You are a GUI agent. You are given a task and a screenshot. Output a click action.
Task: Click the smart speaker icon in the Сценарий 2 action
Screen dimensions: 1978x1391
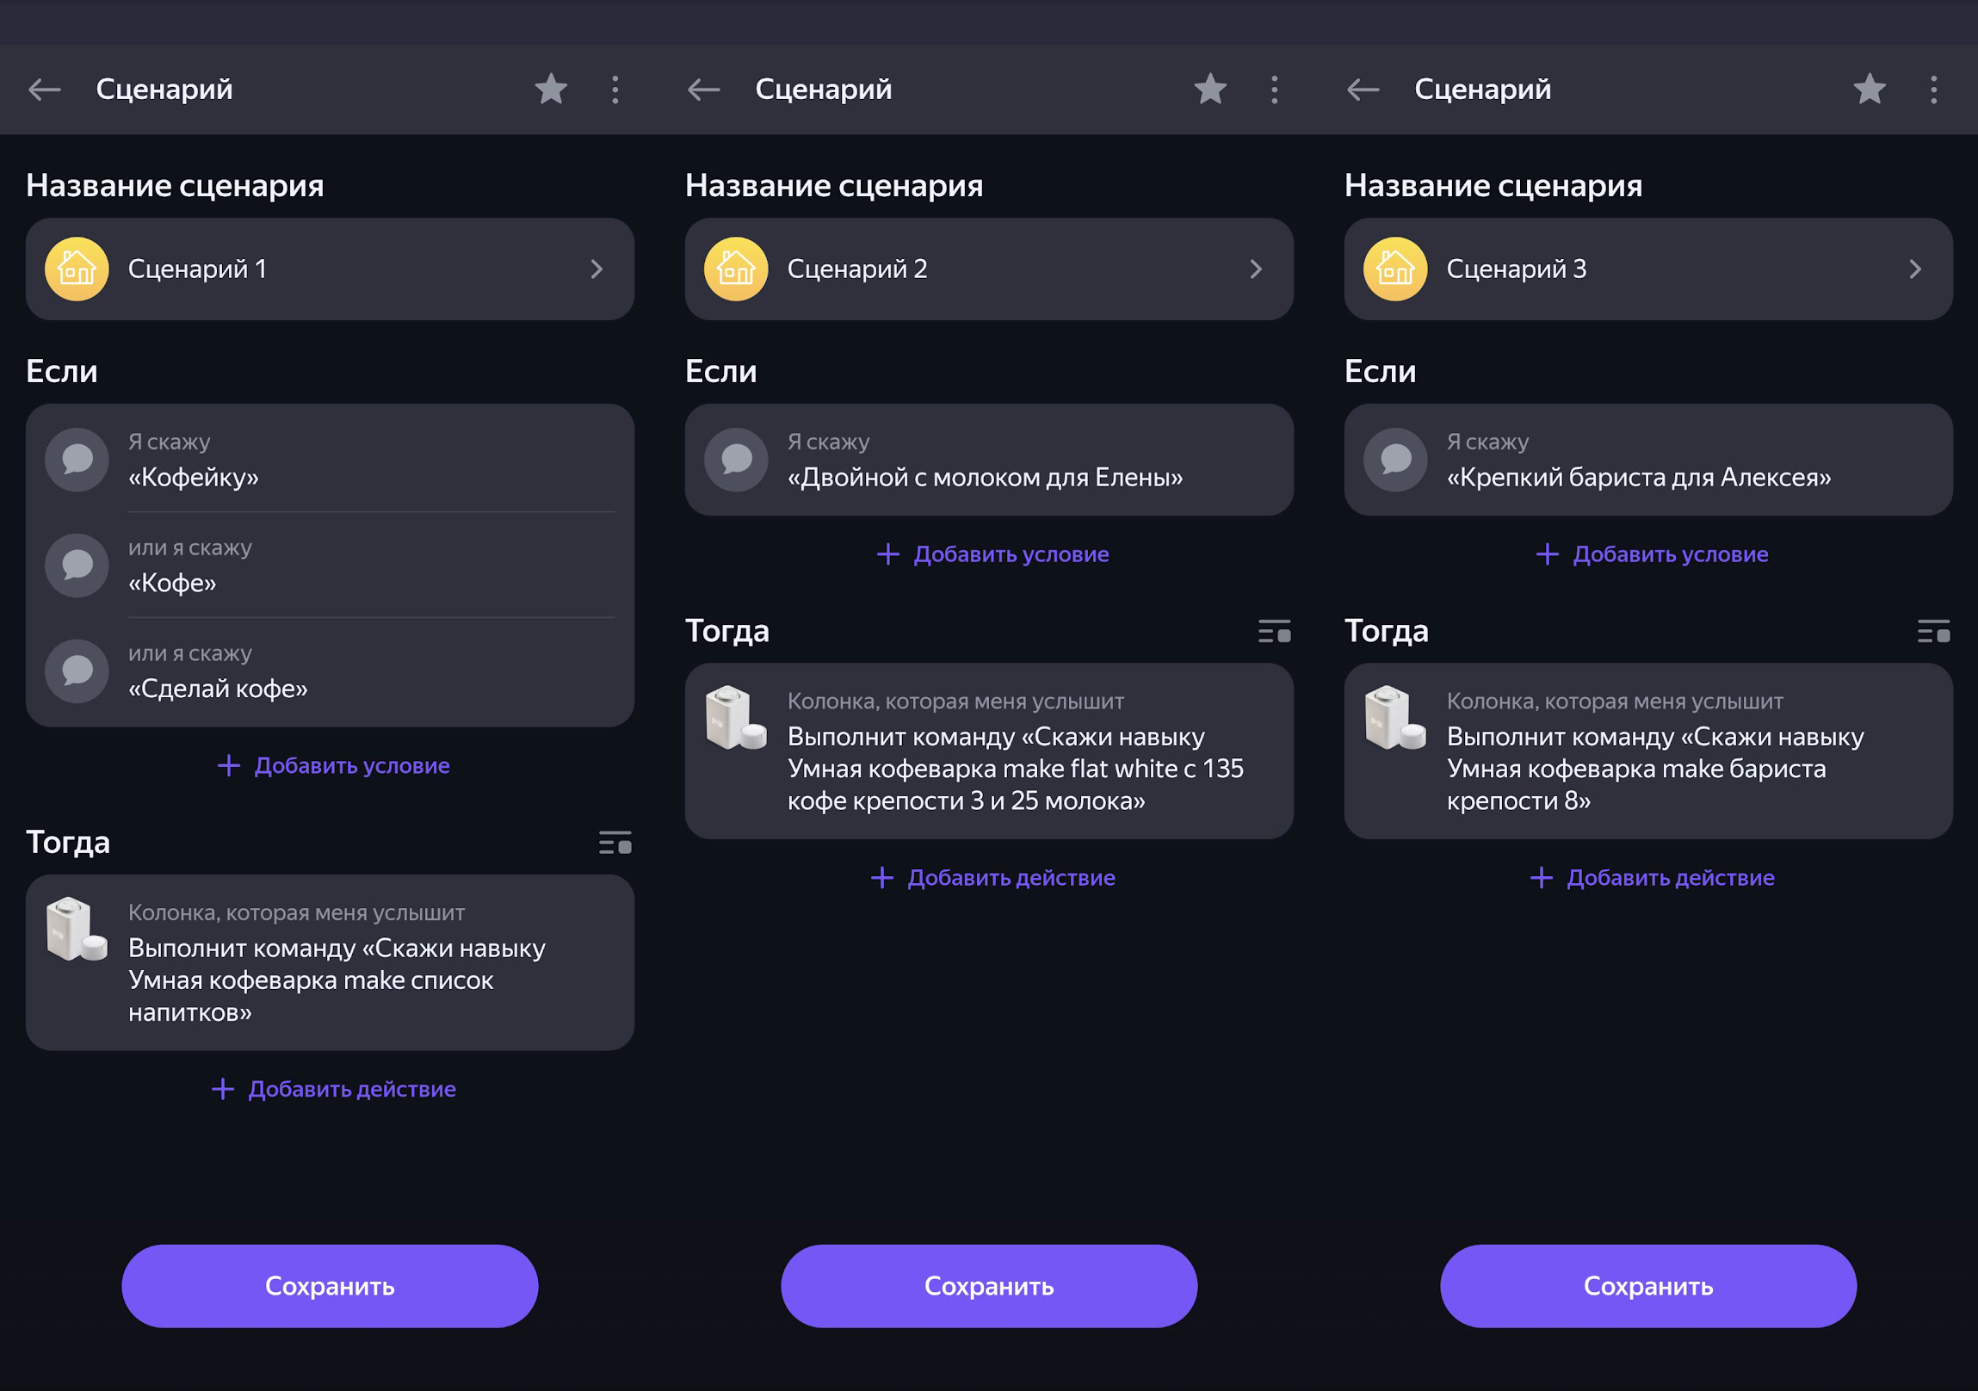pos(735,718)
